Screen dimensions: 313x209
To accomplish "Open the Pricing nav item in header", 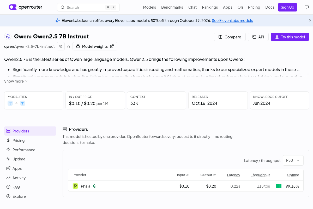I will coord(254,7).
